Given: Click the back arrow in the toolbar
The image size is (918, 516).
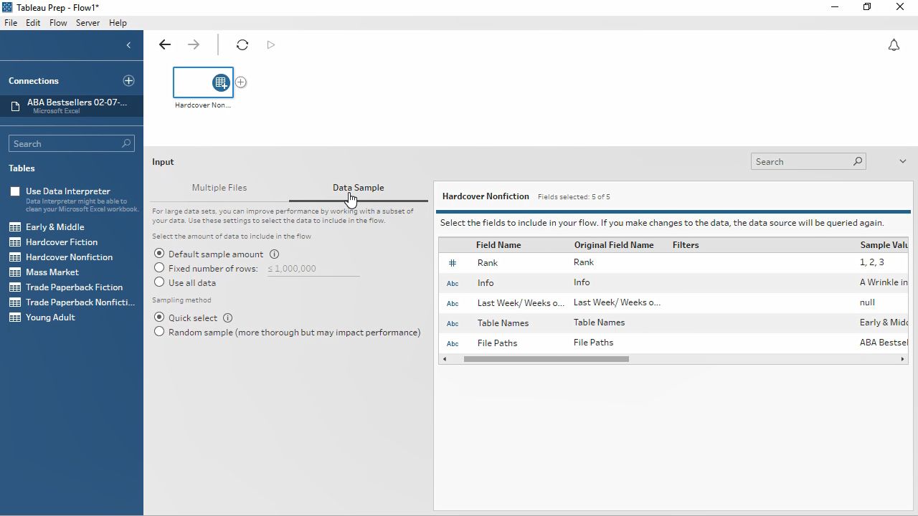Looking at the screenshot, I should pos(165,45).
